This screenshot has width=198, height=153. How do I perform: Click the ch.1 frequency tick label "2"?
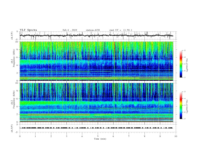17,73
